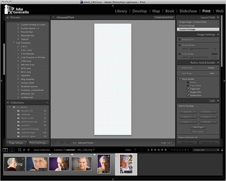Viewport: 226px width, 181px height.
Task: Select second window display button 2
Action: 12,150
